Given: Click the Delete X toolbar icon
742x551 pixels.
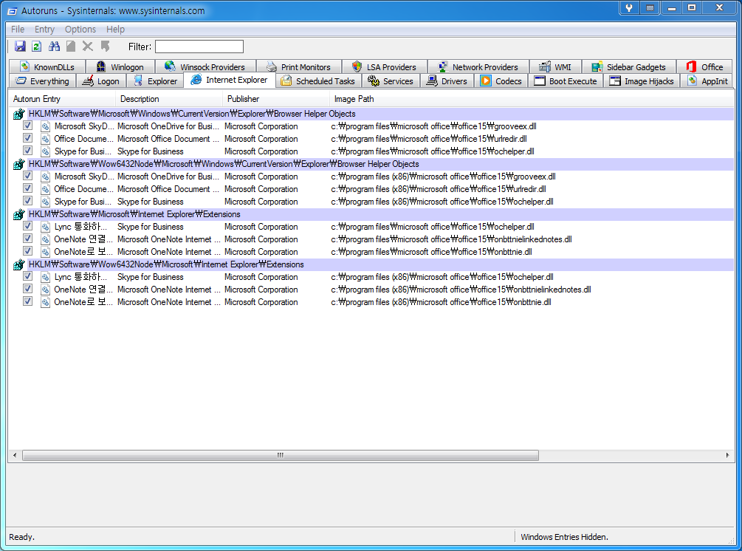Looking at the screenshot, I should 88,47.
